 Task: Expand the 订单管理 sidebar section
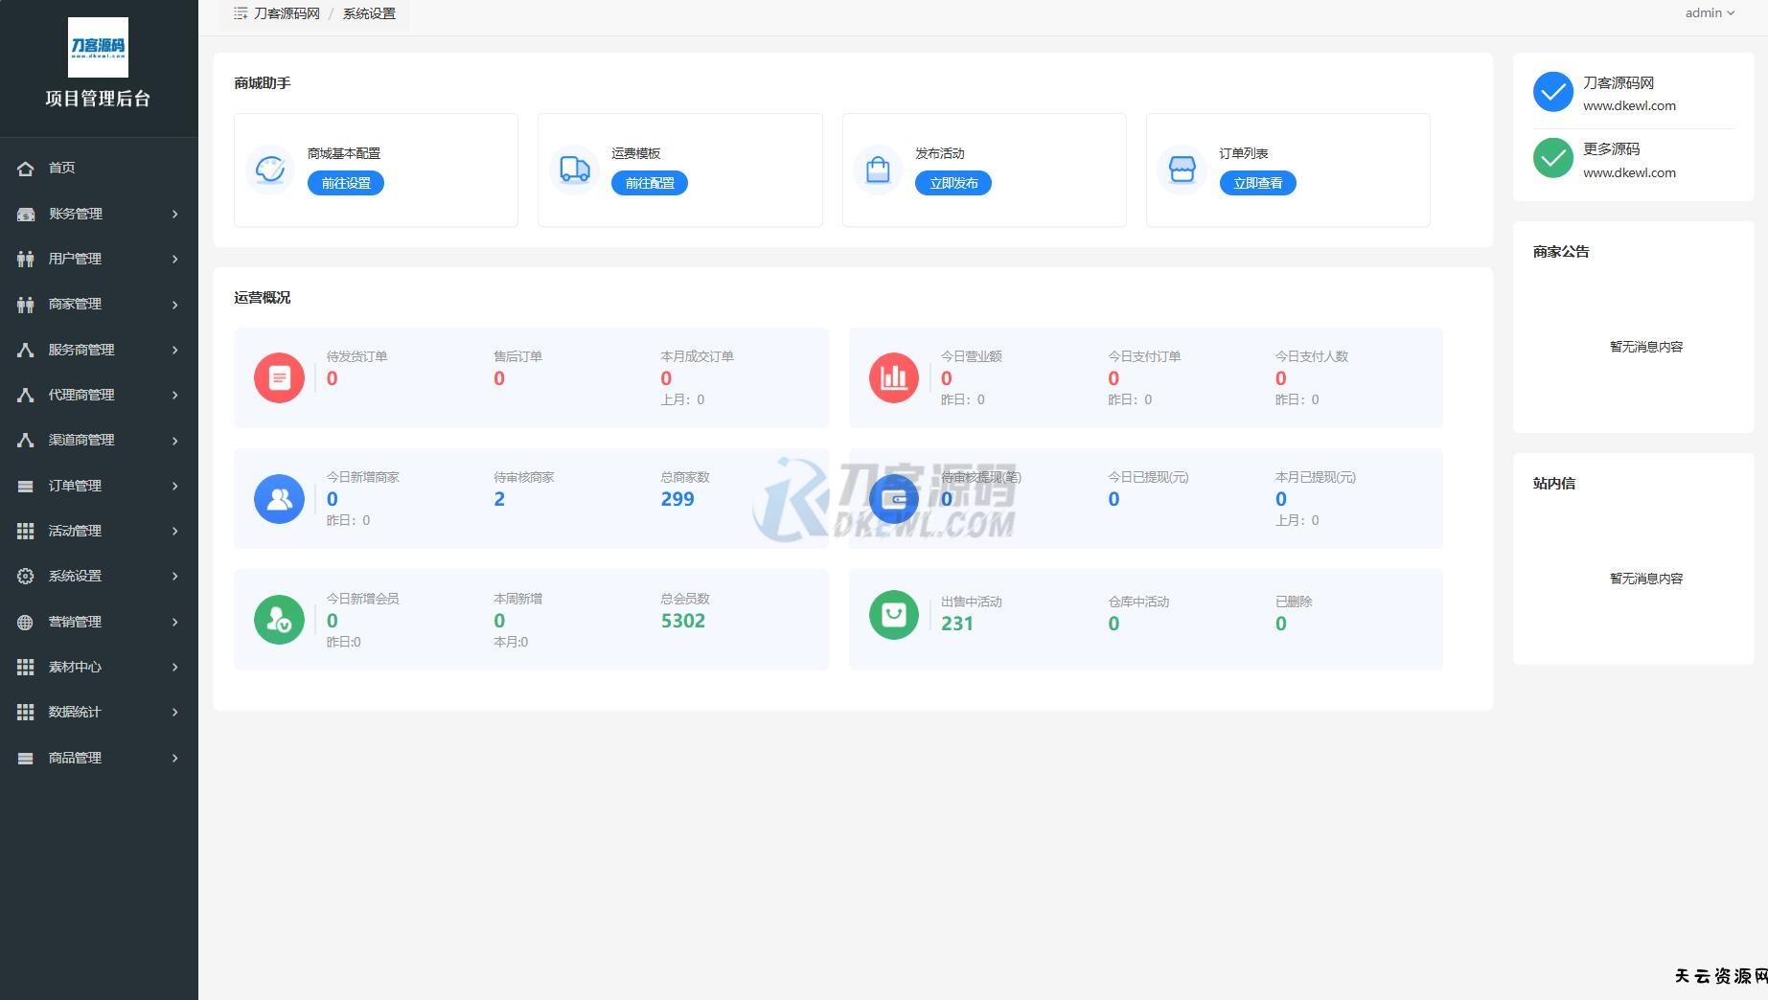98,486
